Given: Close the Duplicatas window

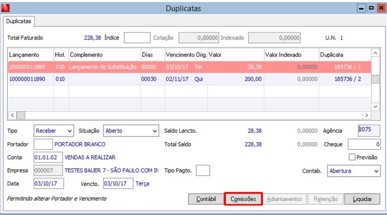Looking at the screenshot, I should (x=381, y=8).
